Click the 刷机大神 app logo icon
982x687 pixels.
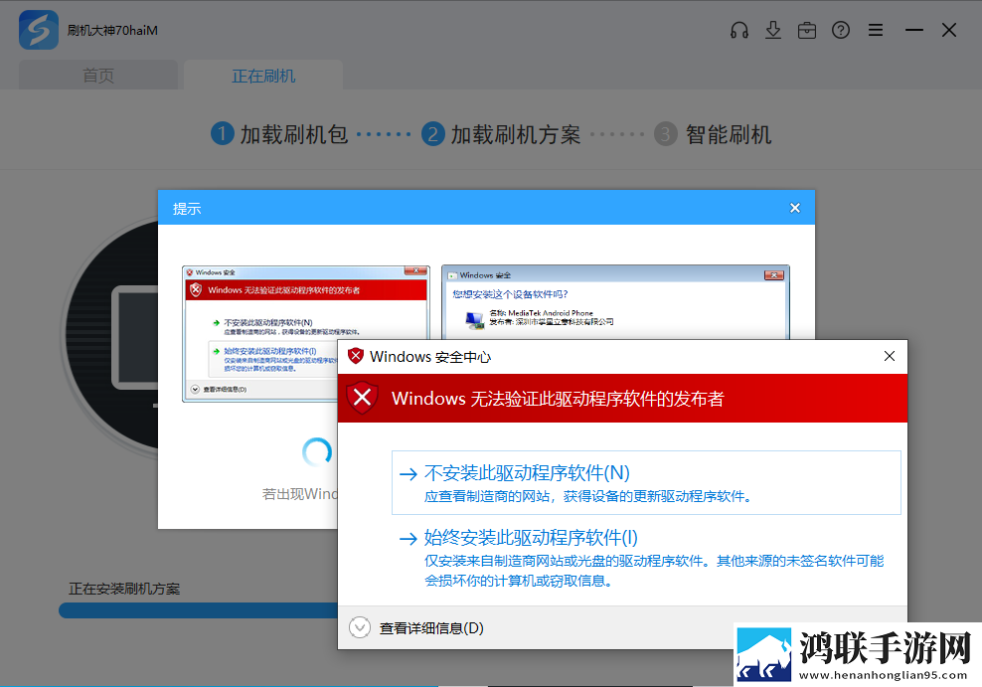pyautogui.click(x=38, y=30)
